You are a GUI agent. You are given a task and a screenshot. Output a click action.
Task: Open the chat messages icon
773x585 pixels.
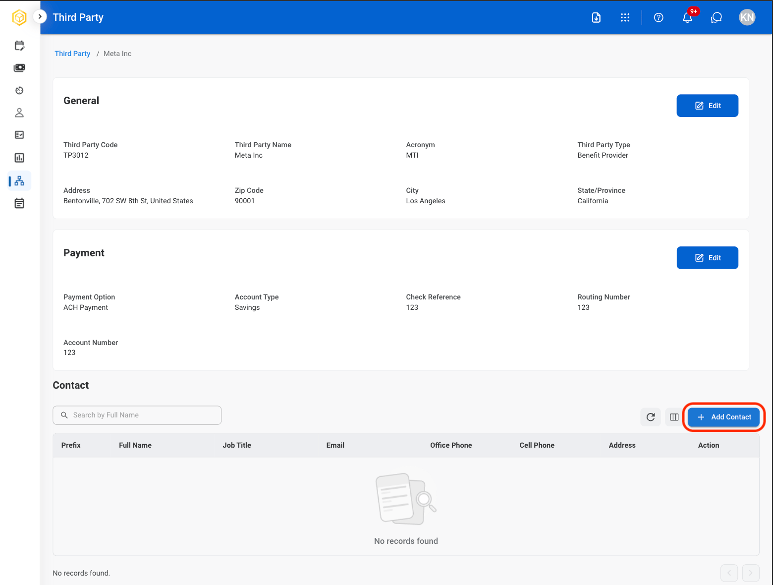click(x=716, y=17)
